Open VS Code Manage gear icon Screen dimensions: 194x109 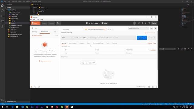(x=2, y=100)
